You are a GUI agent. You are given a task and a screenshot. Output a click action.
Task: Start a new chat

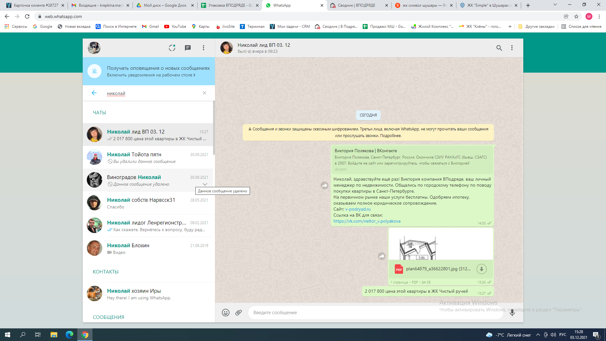pos(188,48)
